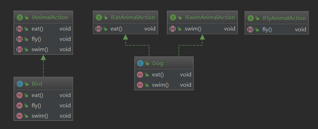Click the lock icon beside IFlyAnimalAction's fly()

pyautogui.click(x=257, y=29)
